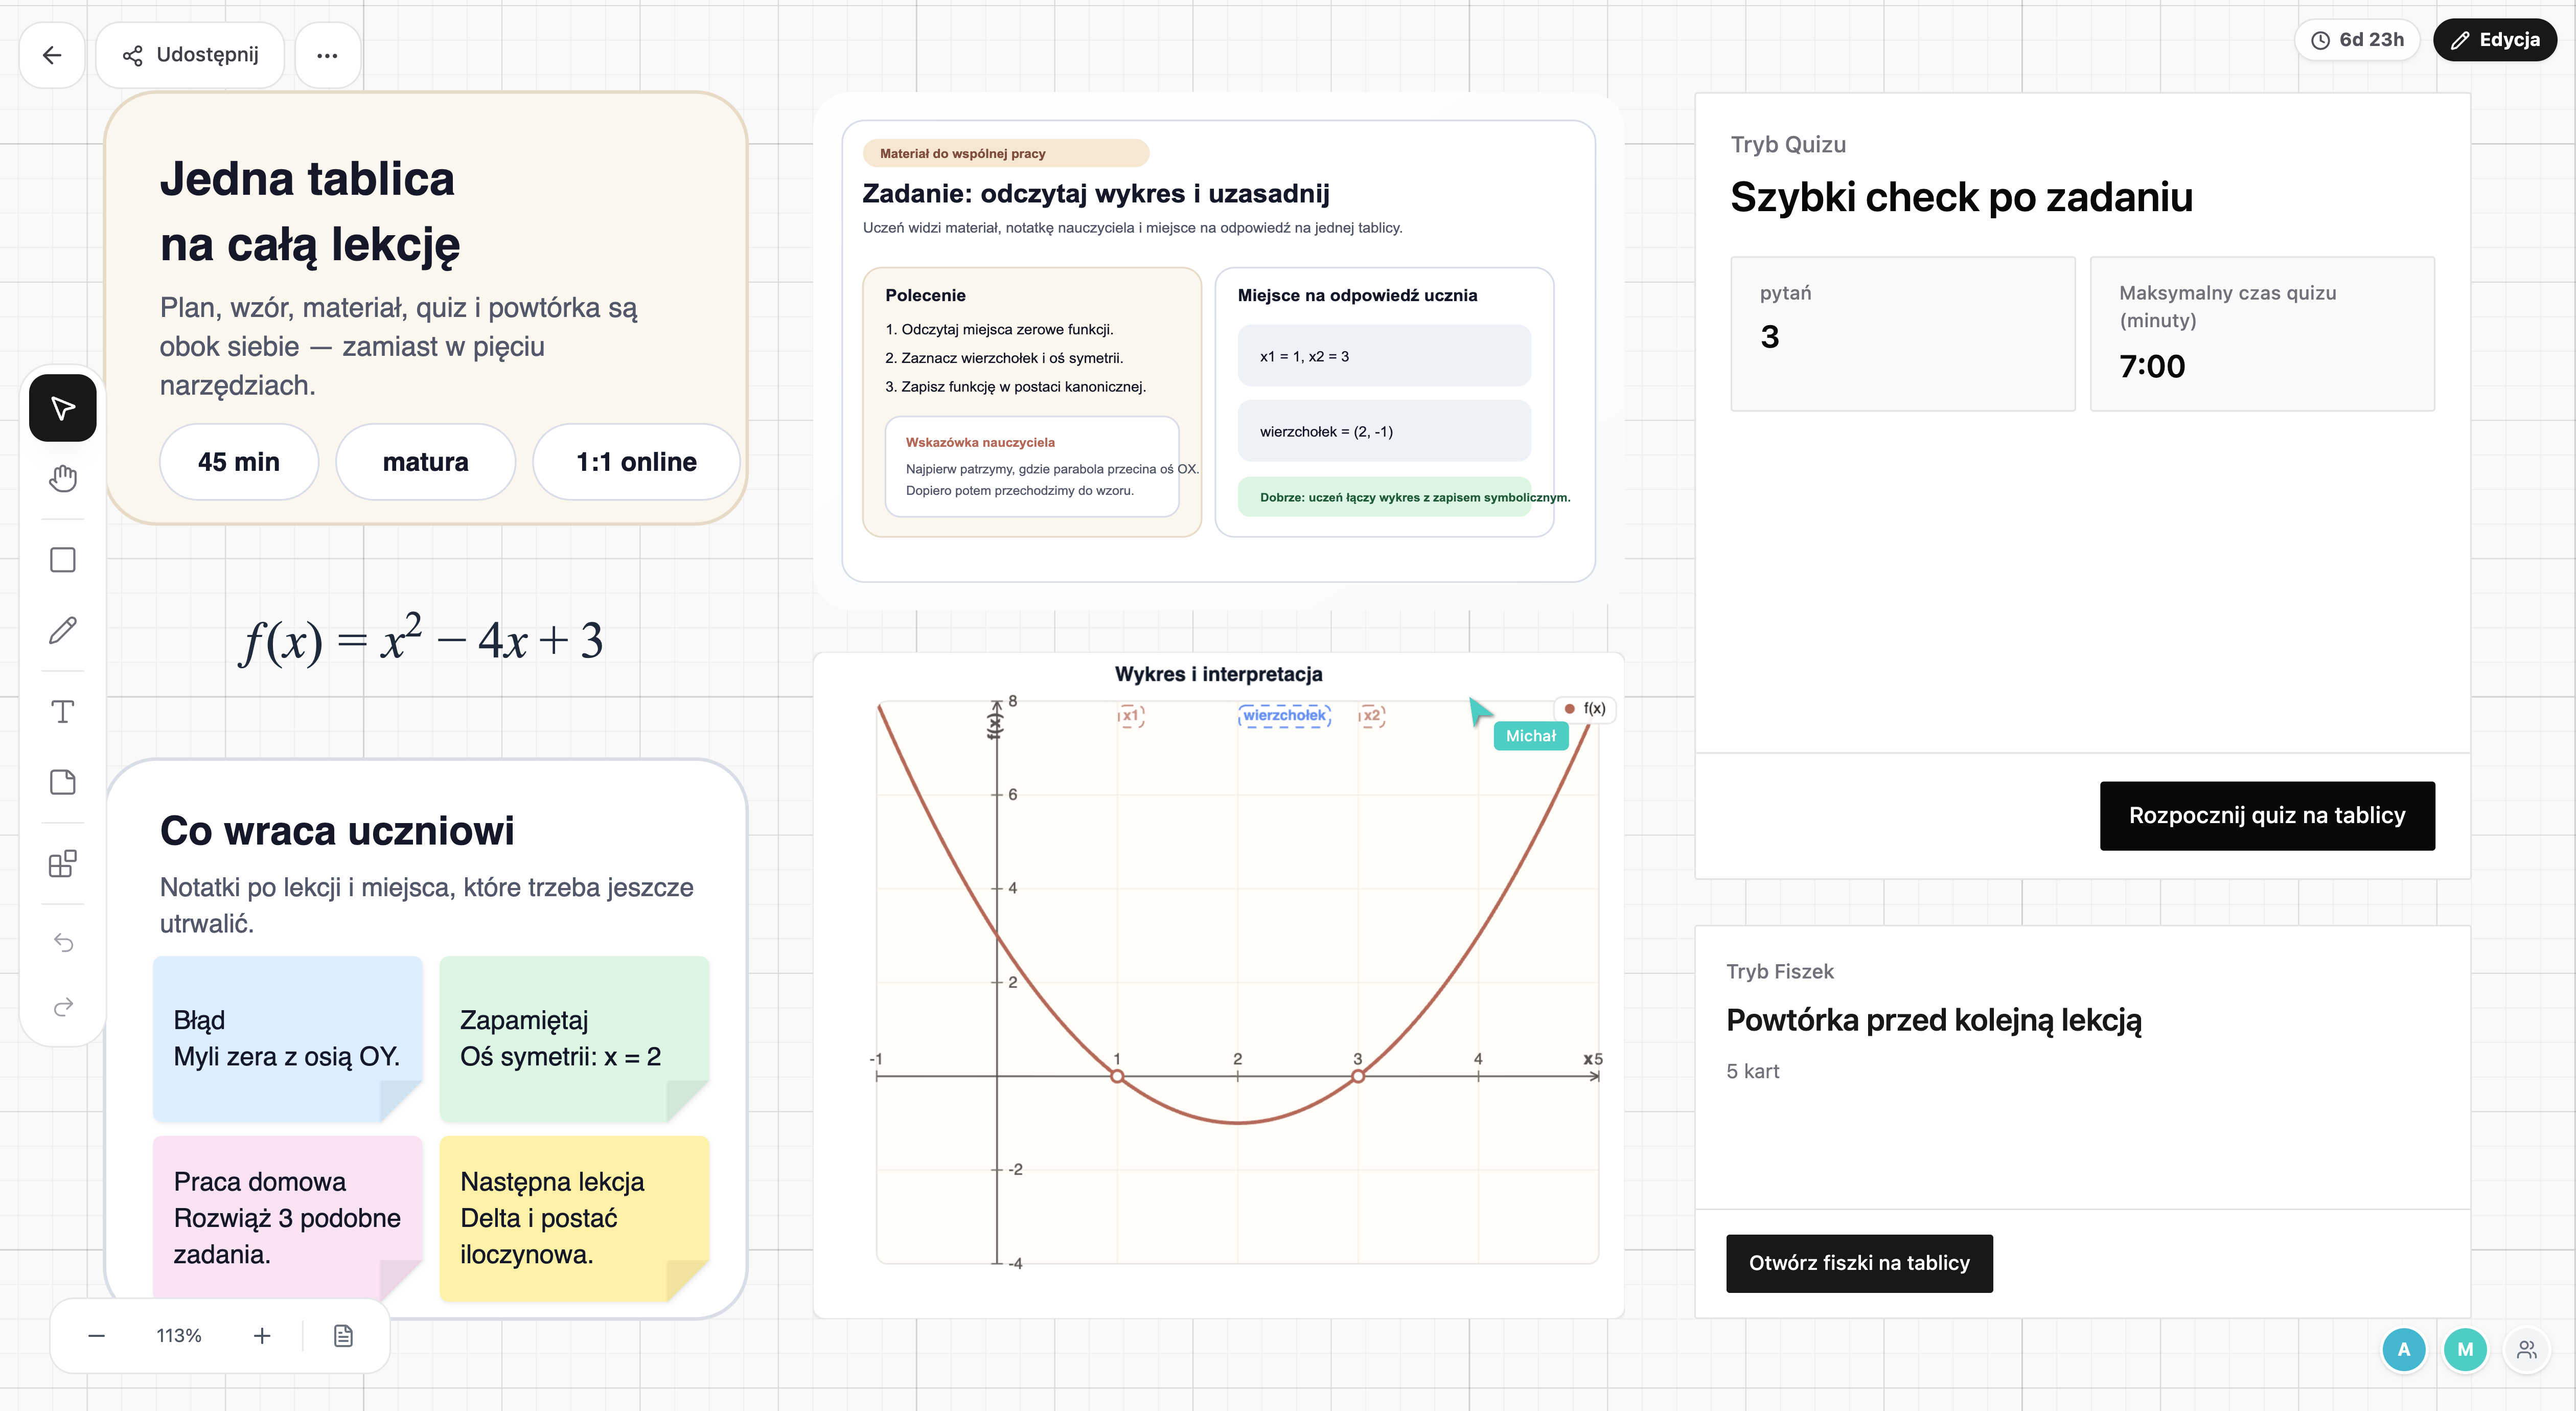Pick the pencil drawing tool
The image size is (2576, 1411).
(x=63, y=631)
